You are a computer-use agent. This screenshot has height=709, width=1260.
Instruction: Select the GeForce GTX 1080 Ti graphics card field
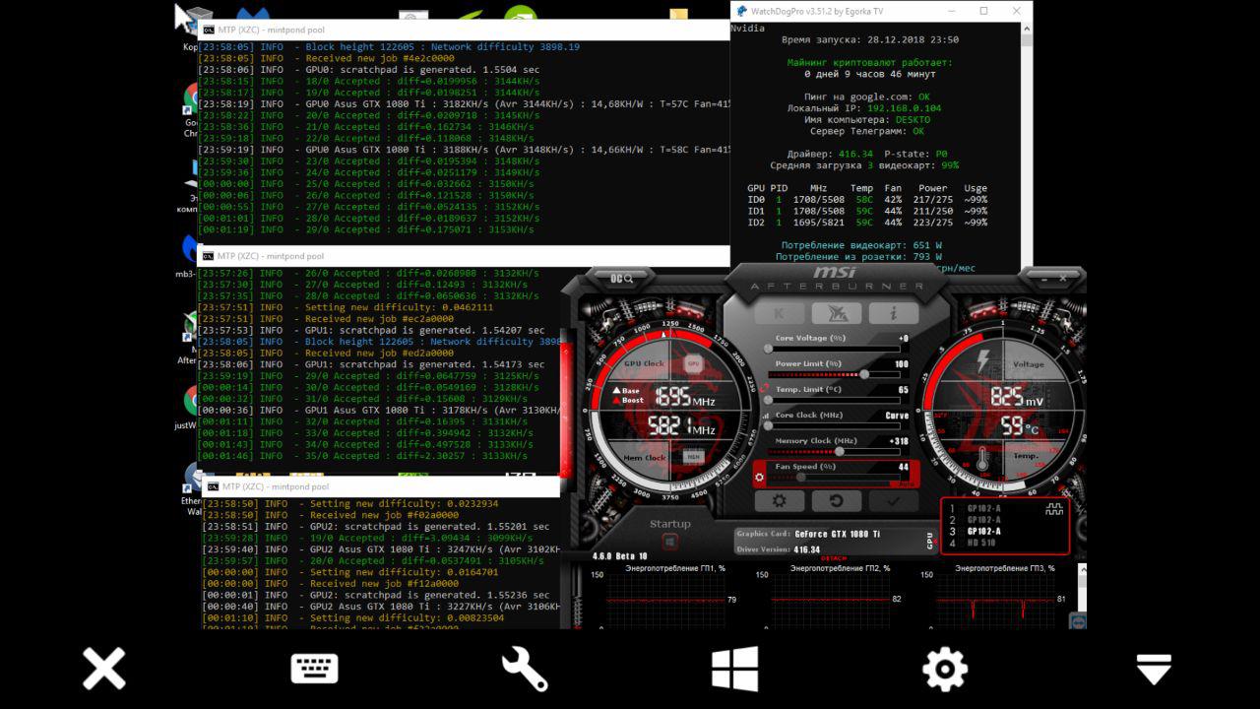(x=838, y=534)
